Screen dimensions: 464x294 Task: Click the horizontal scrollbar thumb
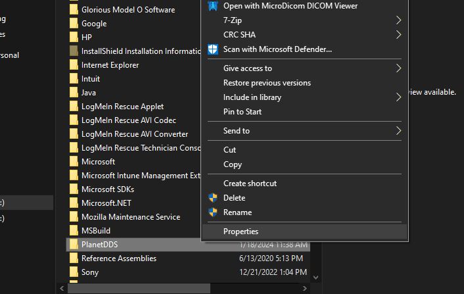pos(139,288)
